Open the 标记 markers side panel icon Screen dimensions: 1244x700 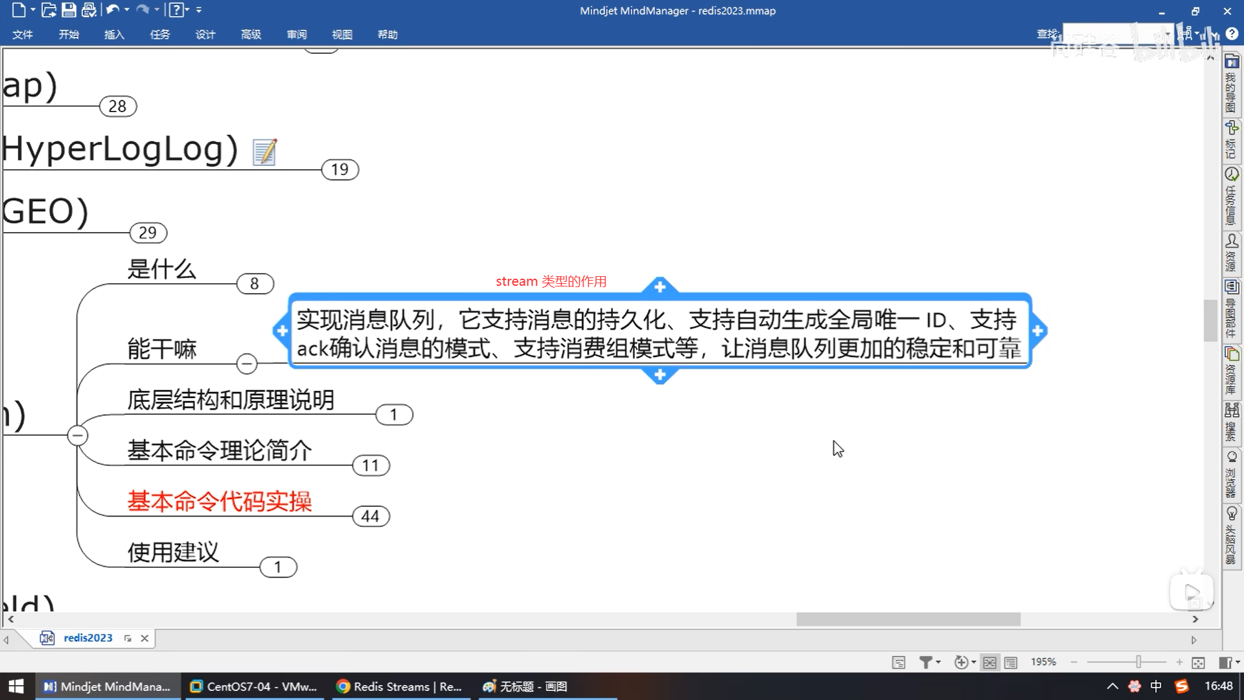[x=1232, y=139]
